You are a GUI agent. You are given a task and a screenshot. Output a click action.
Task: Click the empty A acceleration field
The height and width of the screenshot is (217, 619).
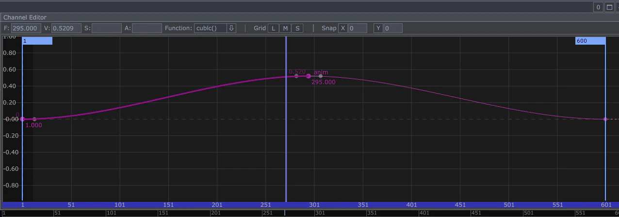point(147,28)
